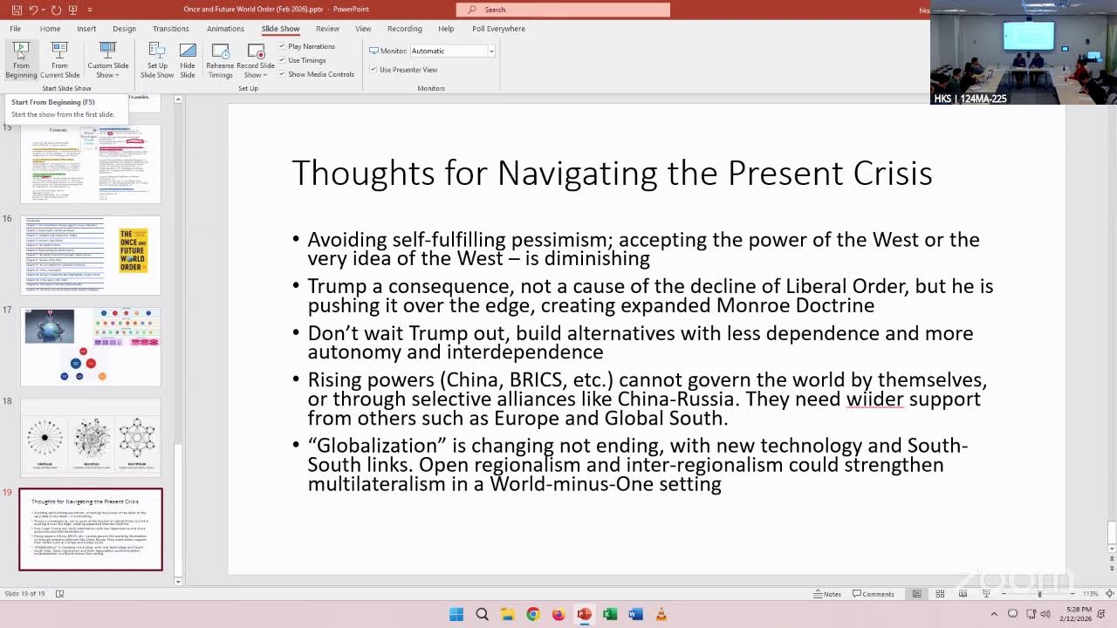
Task: Click the accessibility/spell check icon in status bar
Action: pos(59,594)
